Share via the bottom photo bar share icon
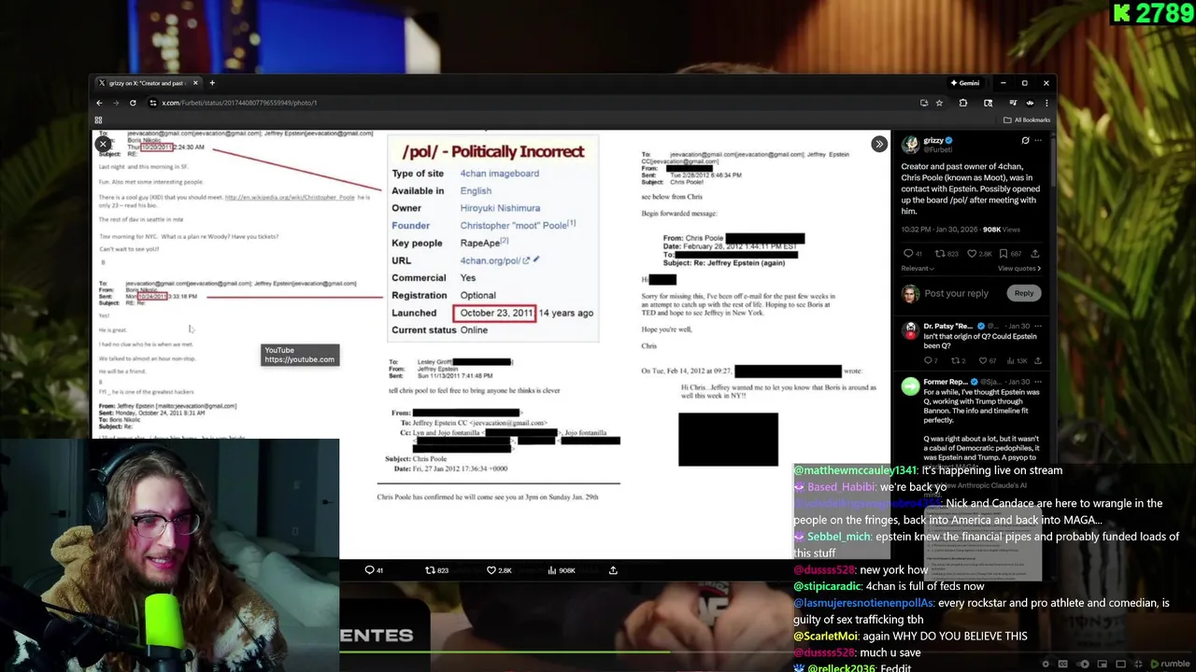This screenshot has width=1196, height=672. tap(613, 570)
